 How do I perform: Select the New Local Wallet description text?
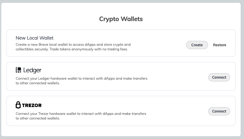pos(73,47)
